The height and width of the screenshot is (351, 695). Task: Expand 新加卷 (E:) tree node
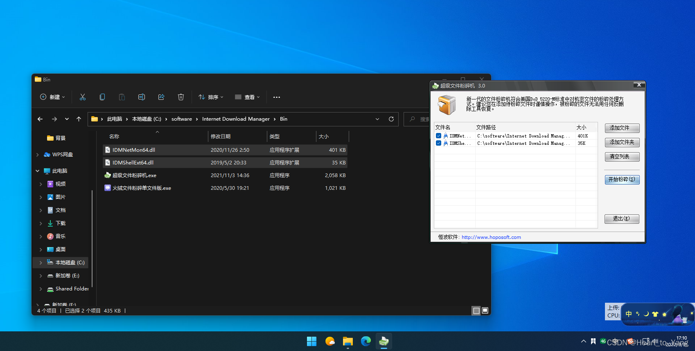41,276
